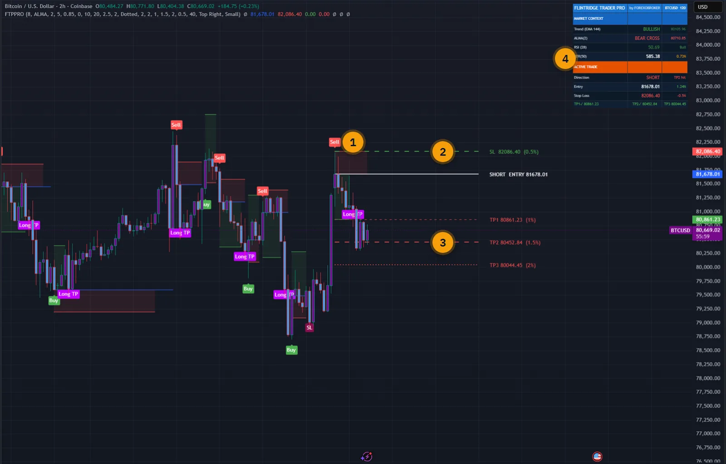Click the 'BTCUSD 120' table cell
This screenshot has height=464, width=726.
click(675, 8)
